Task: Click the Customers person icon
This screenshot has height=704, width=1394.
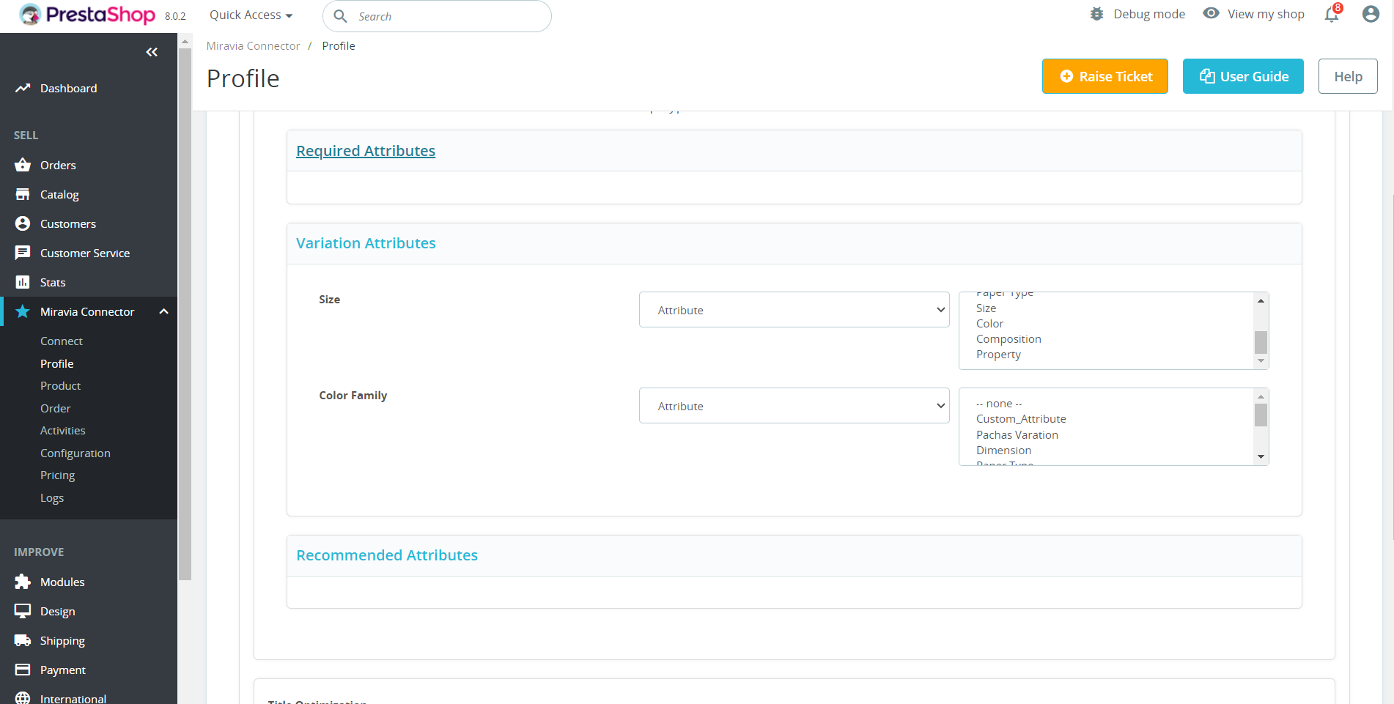Action: tap(23, 223)
